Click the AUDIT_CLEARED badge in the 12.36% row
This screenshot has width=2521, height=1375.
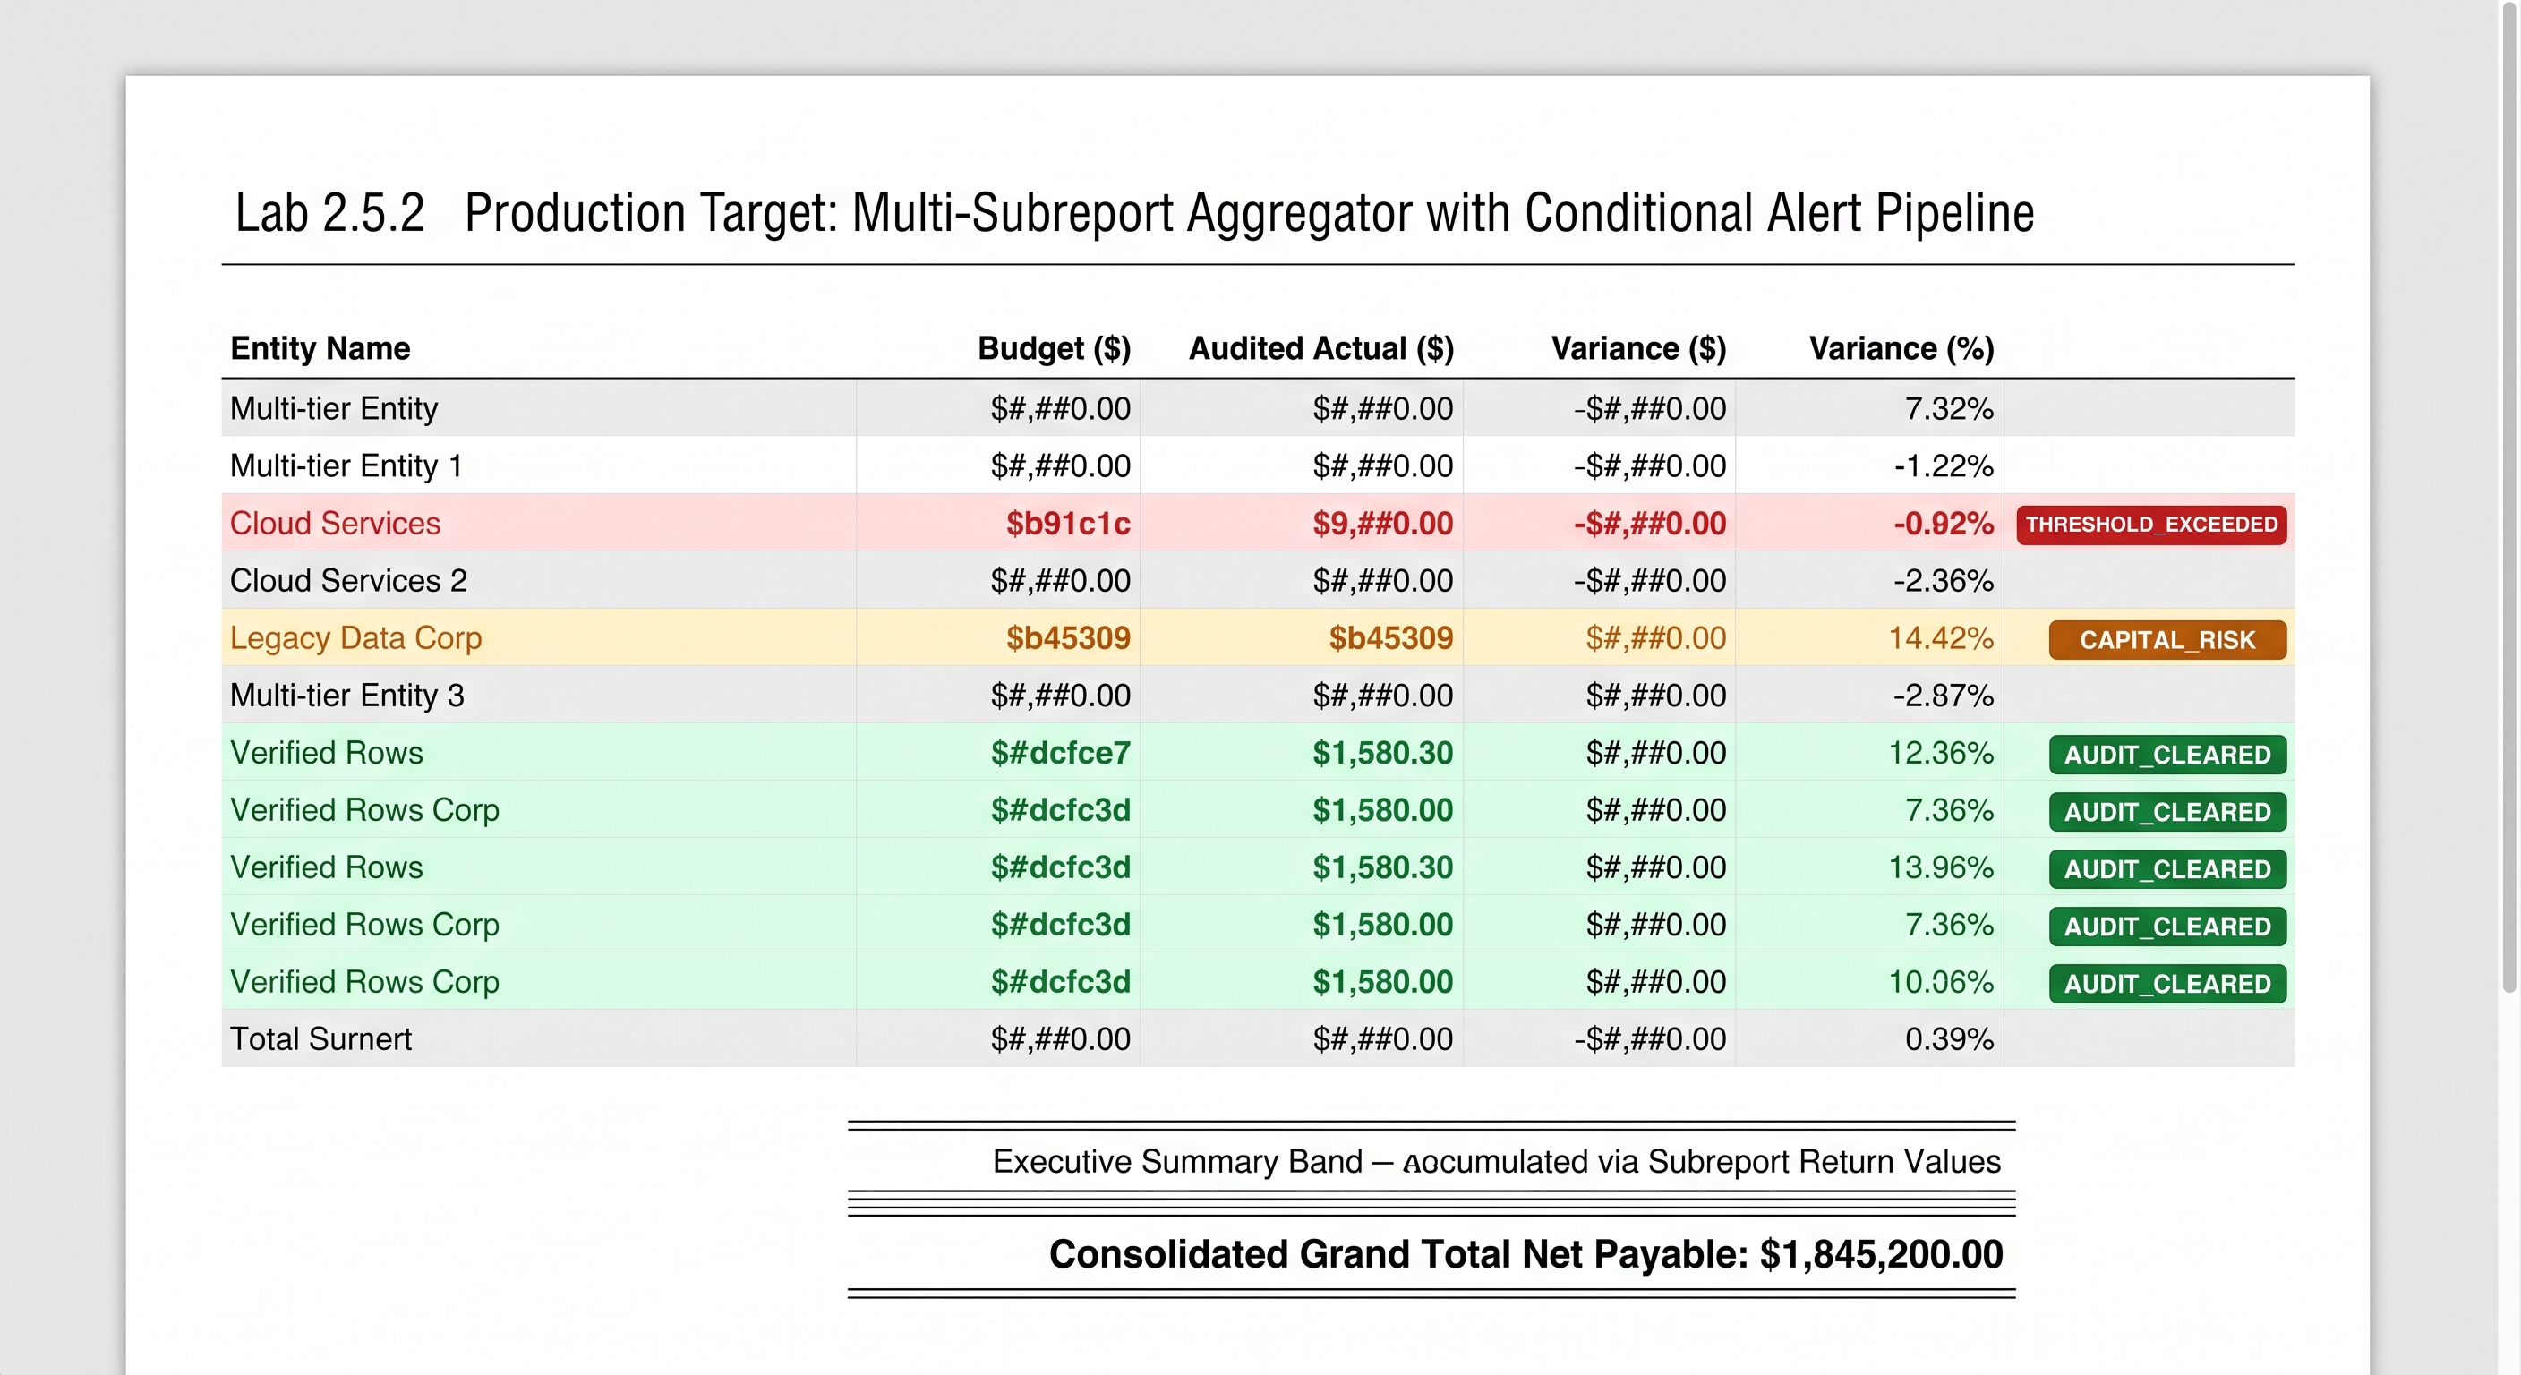pyautogui.click(x=2167, y=755)
